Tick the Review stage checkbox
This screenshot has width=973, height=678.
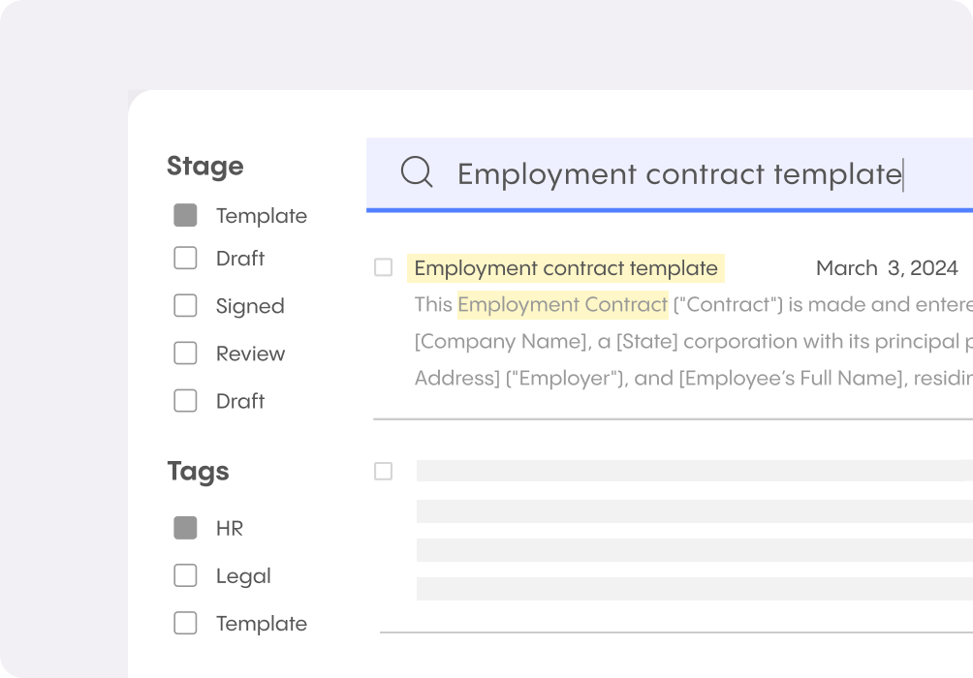coord(185,354)
